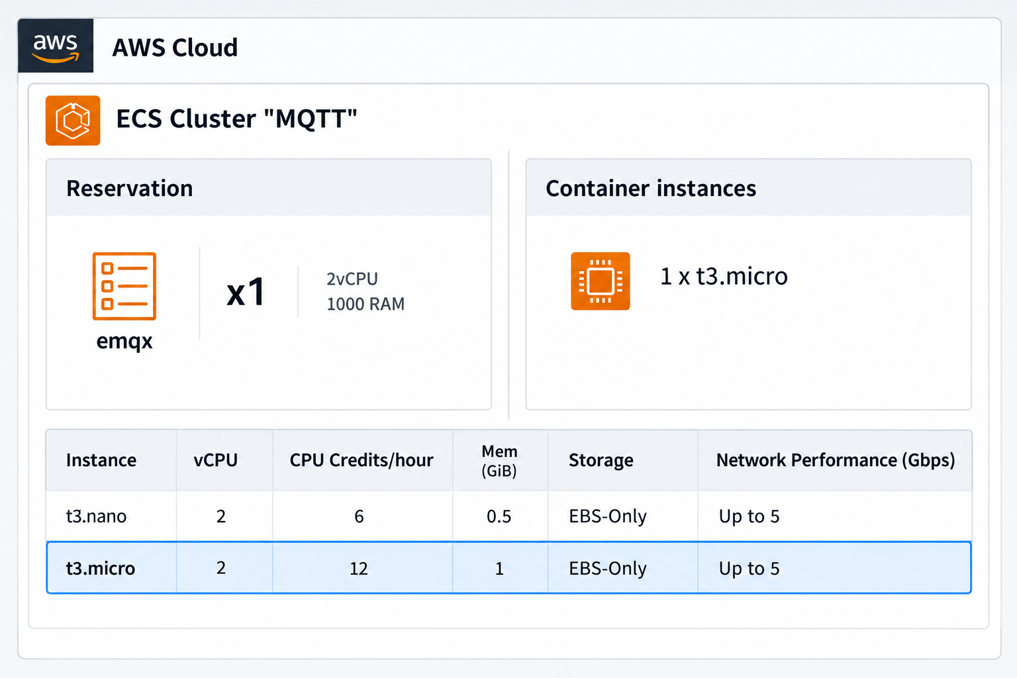This screenshot has width=1017, height=678.
Task: Click the AWS logo icon
Action: (56, 46)
